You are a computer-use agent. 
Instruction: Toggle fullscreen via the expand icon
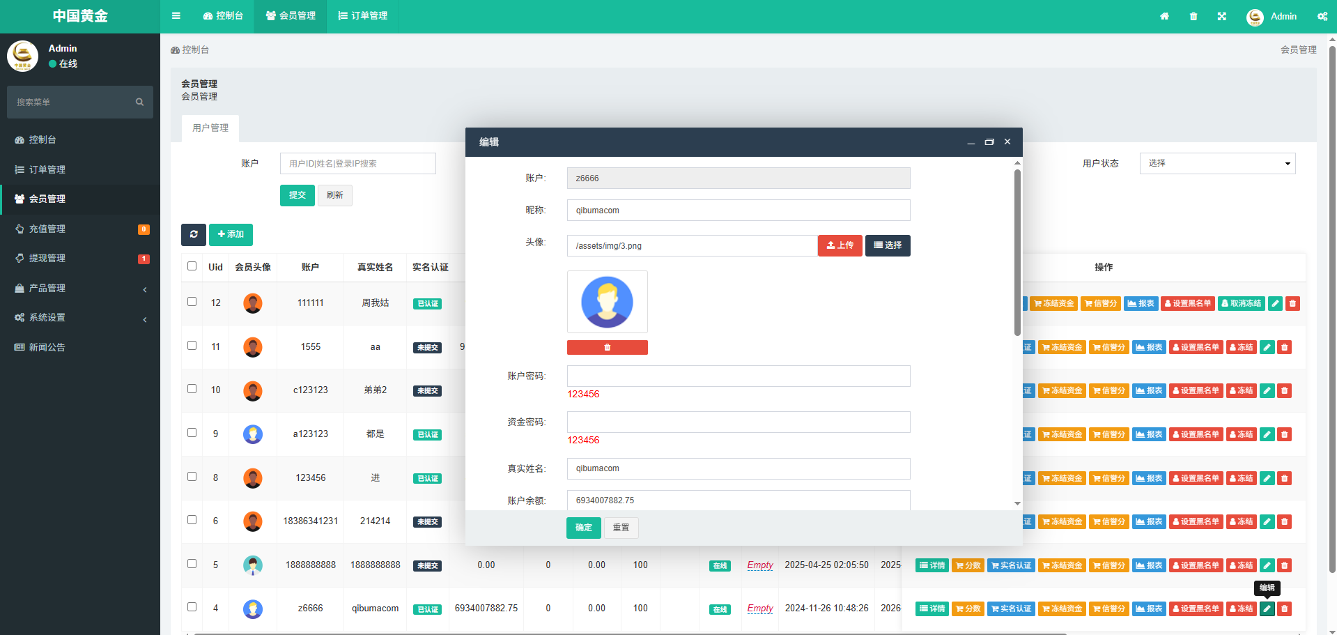coord(1222,16)
